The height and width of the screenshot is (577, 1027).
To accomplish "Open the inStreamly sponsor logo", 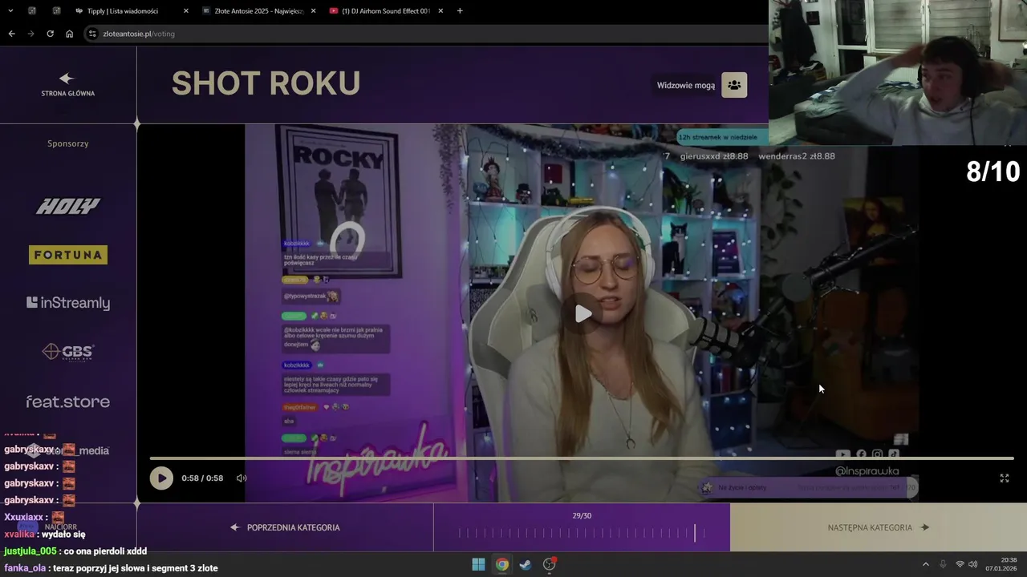I will (x=68, y=303).
